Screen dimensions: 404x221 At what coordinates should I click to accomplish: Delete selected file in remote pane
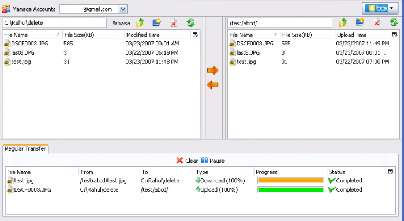tap(377, 23)
